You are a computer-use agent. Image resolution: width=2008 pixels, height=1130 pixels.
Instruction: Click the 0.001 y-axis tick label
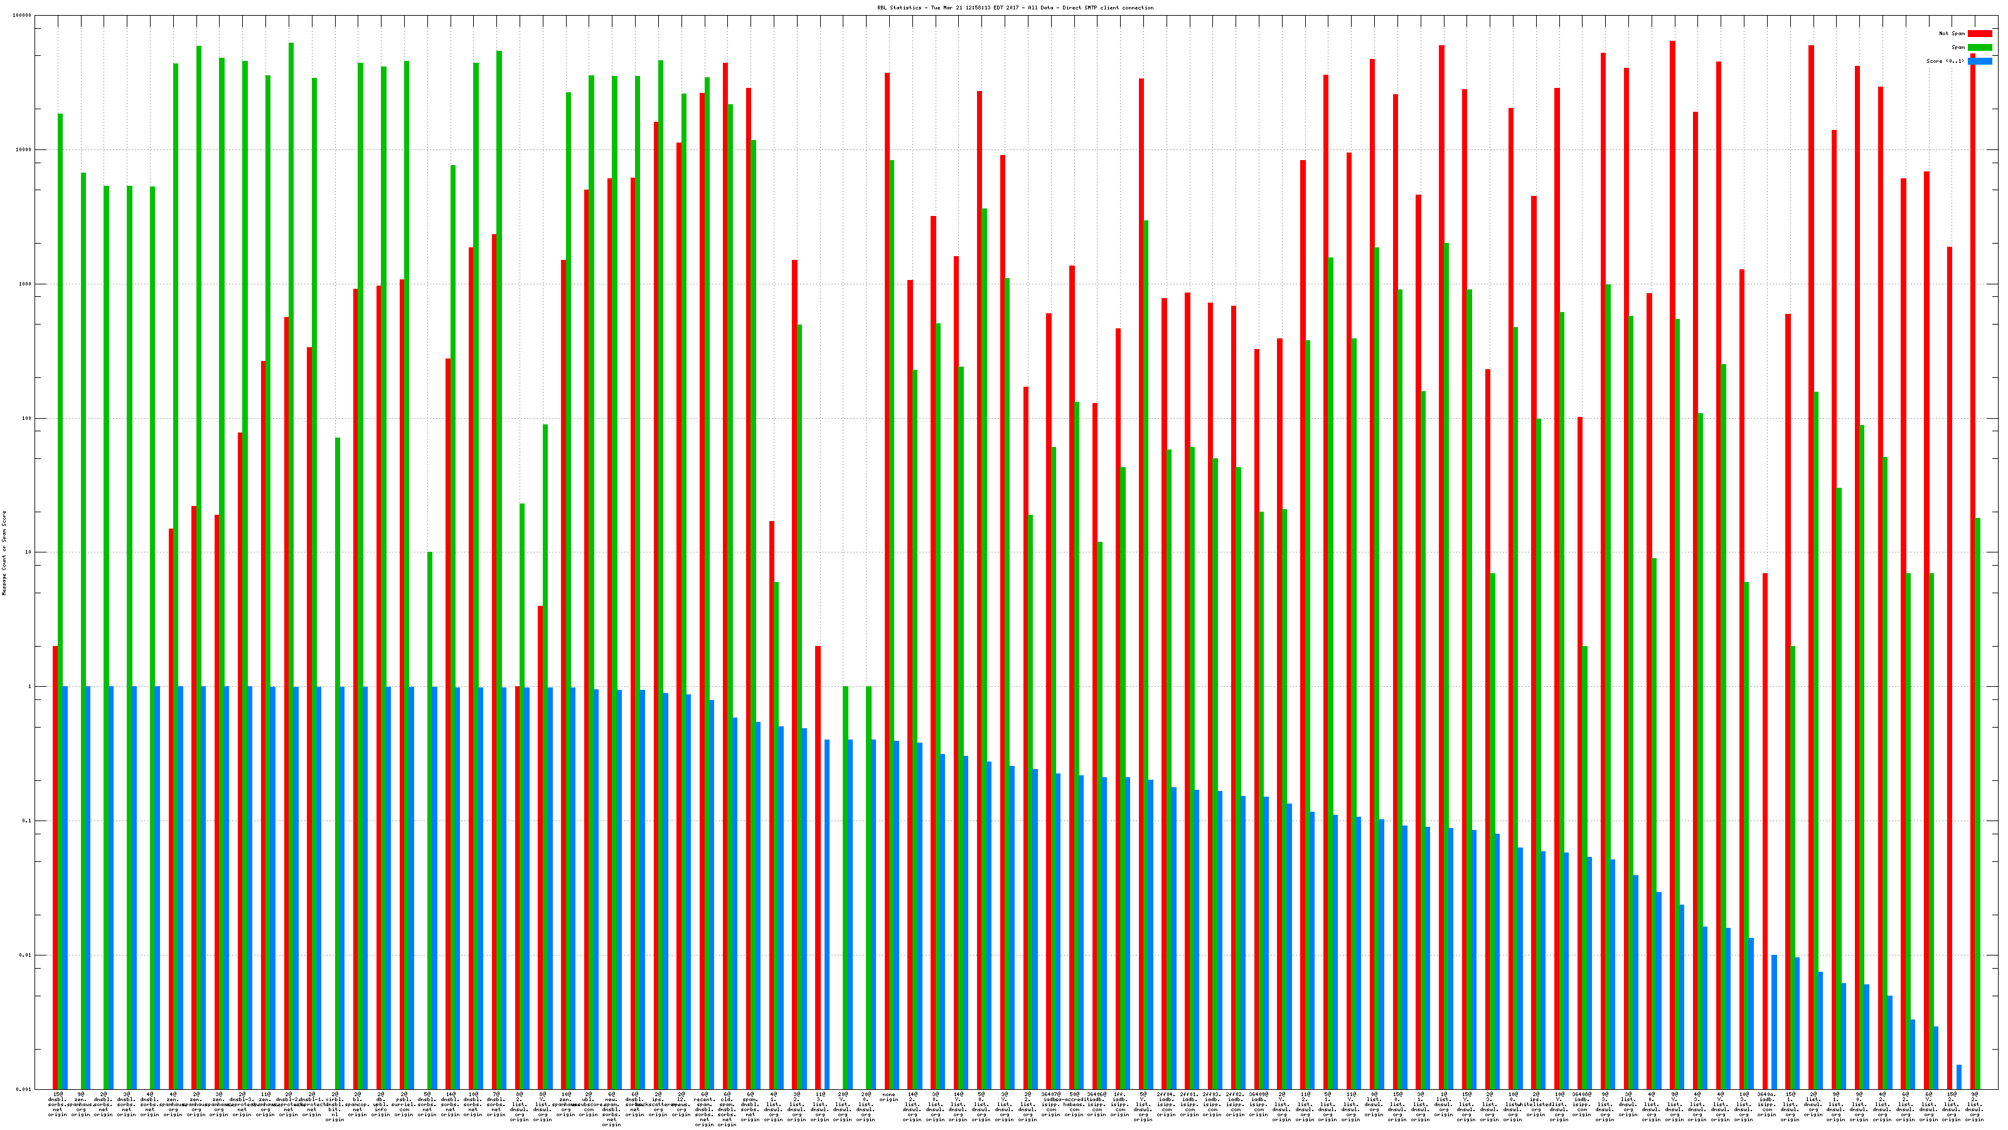pyautogui.click(x=24, y=1089)
